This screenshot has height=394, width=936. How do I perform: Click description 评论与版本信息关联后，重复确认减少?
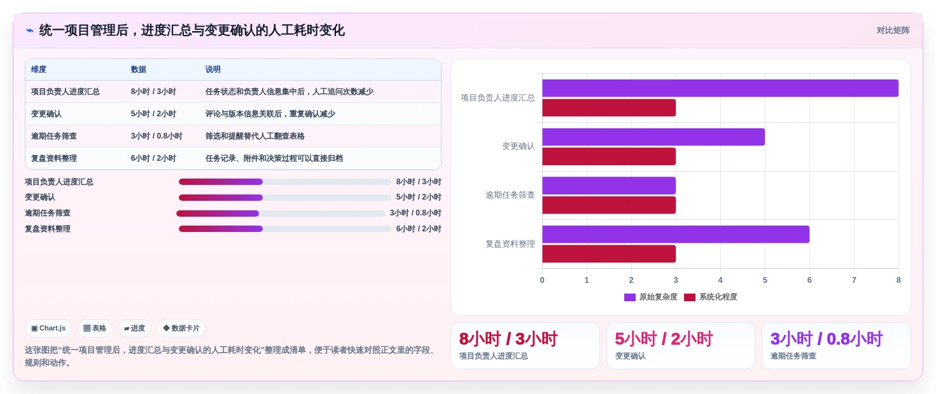pyautogui.click(x=270, y=114)
